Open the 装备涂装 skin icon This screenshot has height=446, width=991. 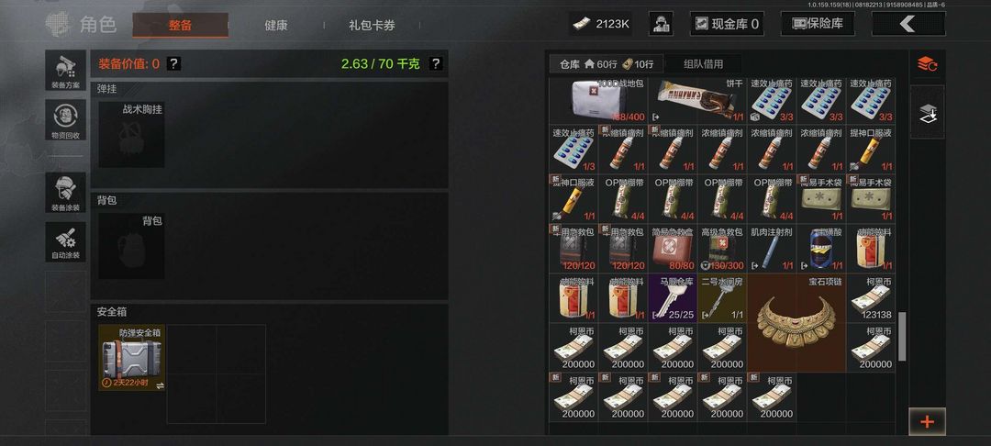[x=65, y=192]
